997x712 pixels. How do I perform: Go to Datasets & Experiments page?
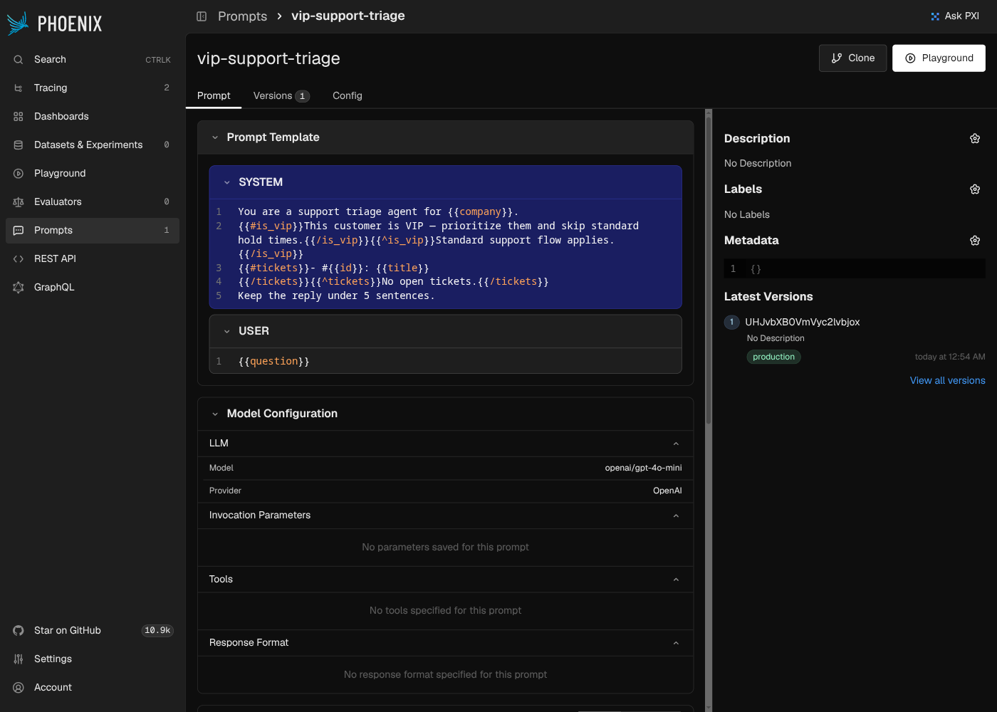93,145
